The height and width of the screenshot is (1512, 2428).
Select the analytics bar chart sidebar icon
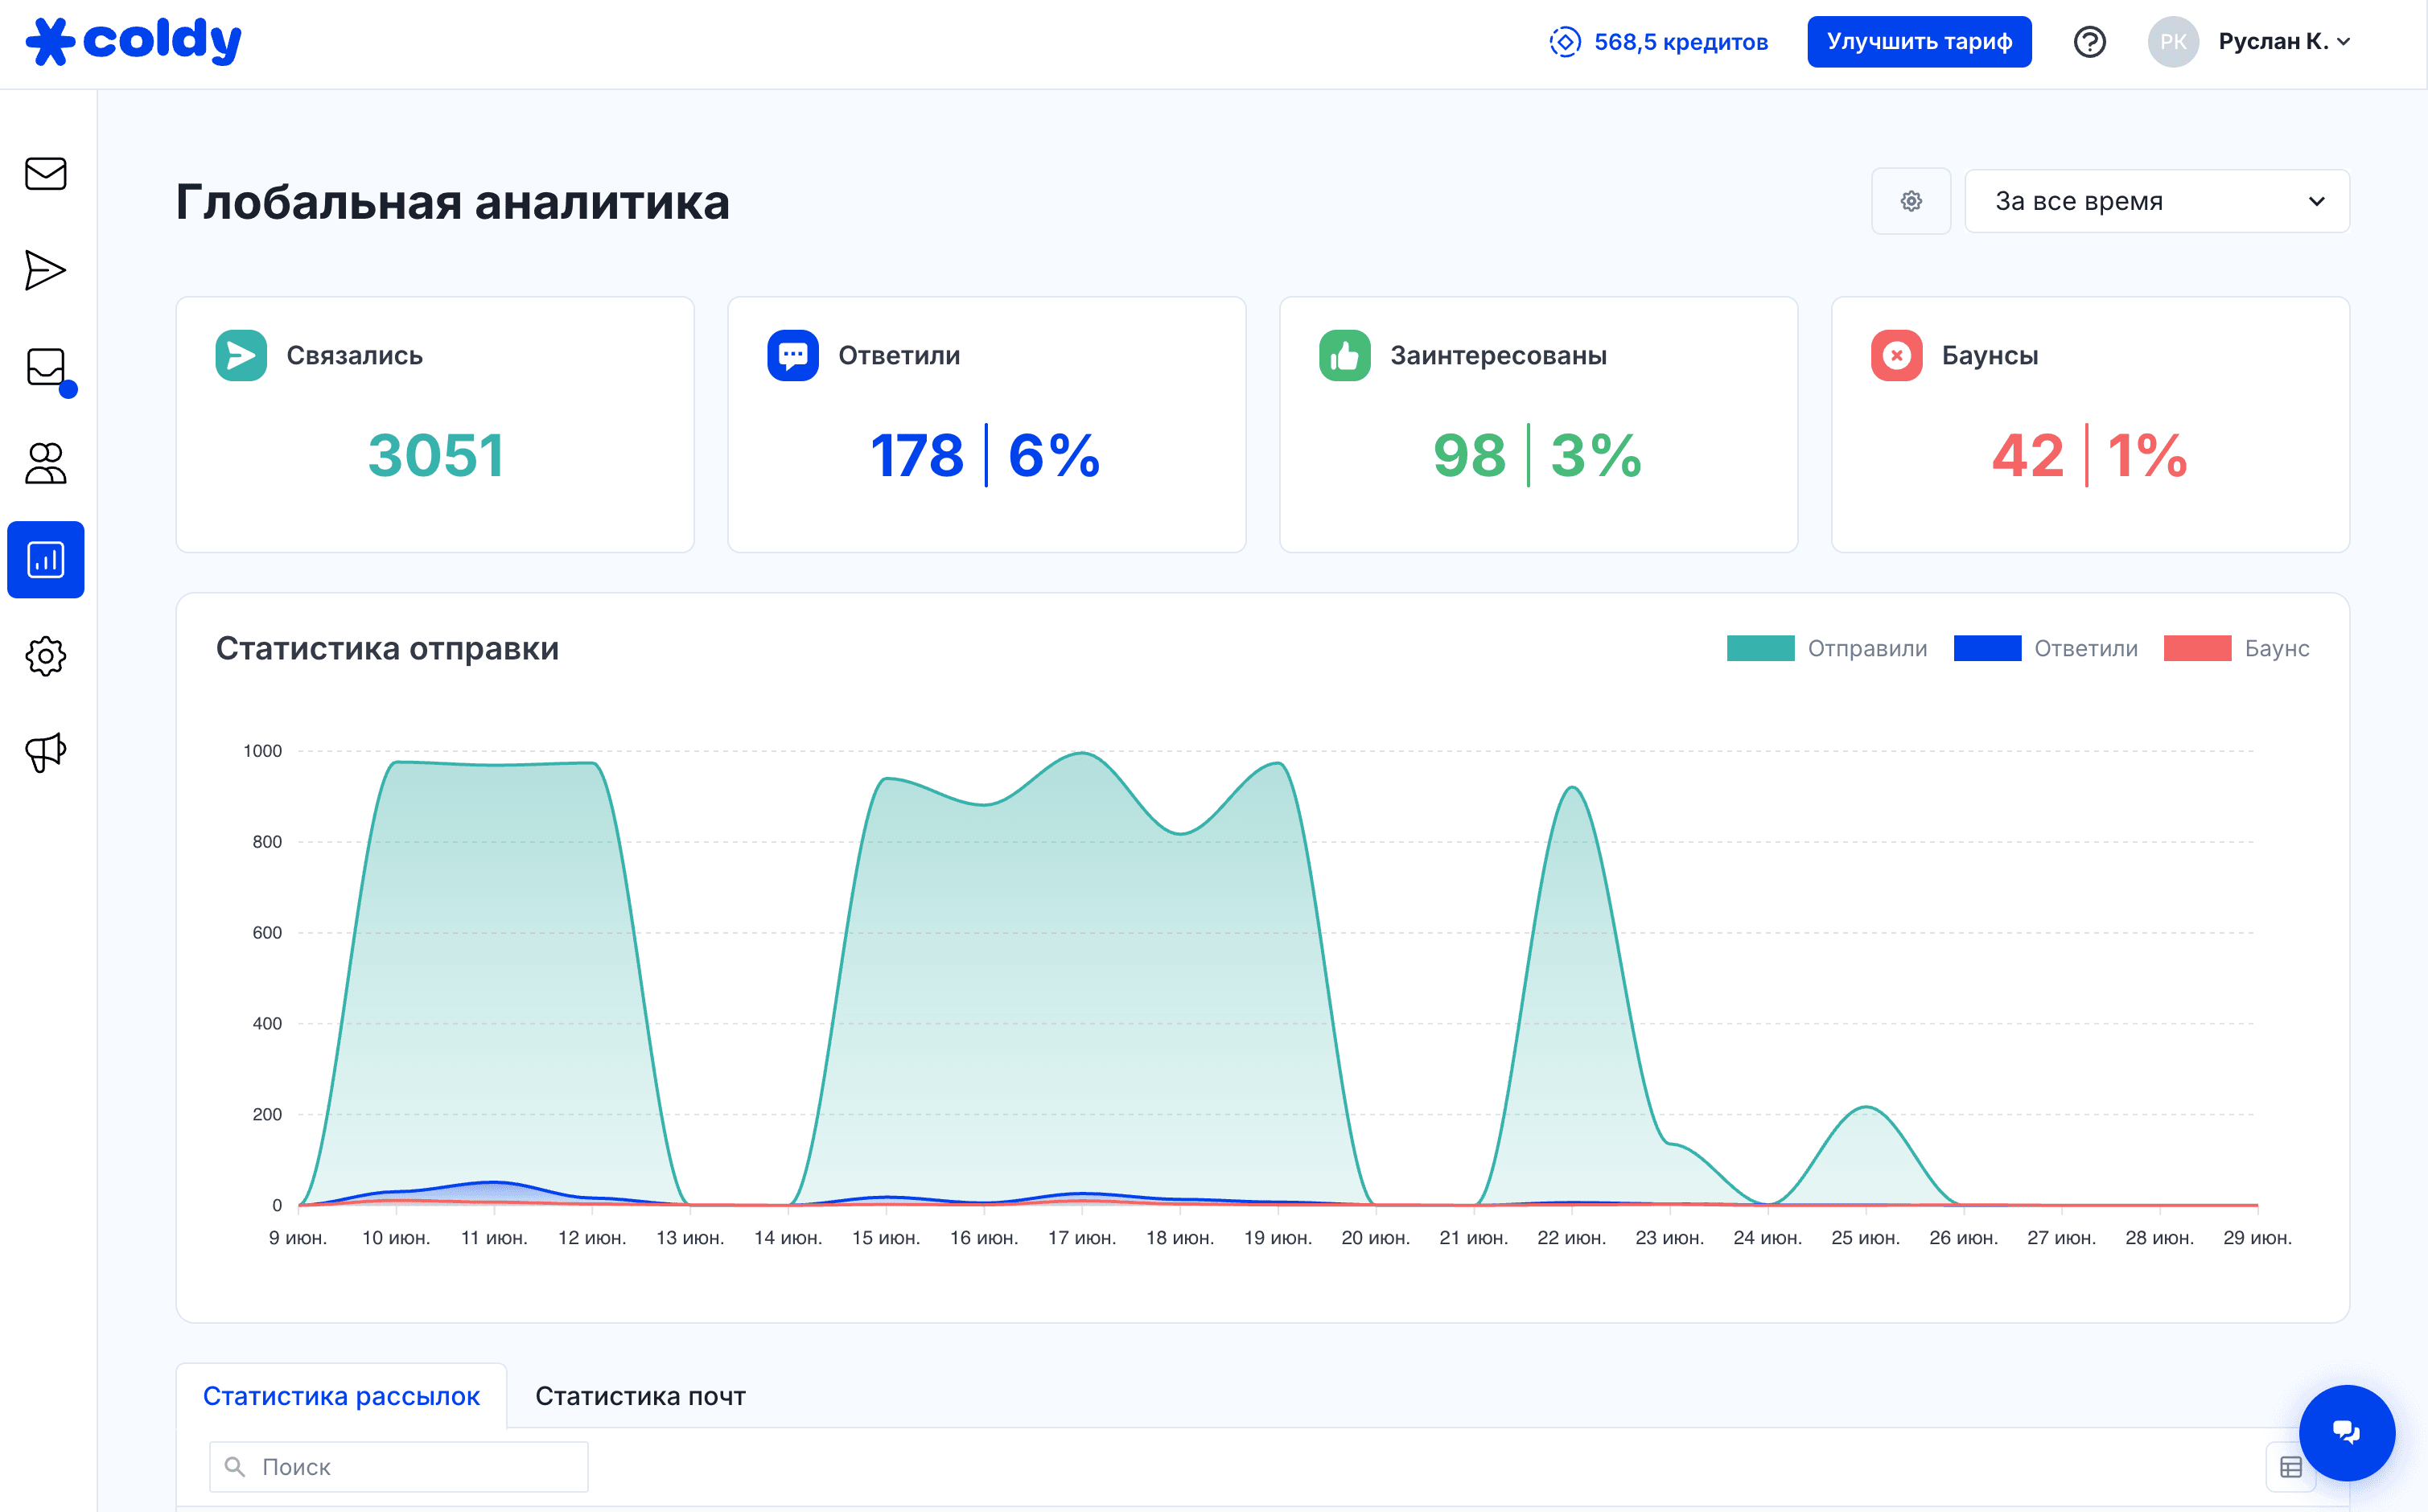click(x=46, y=560)
